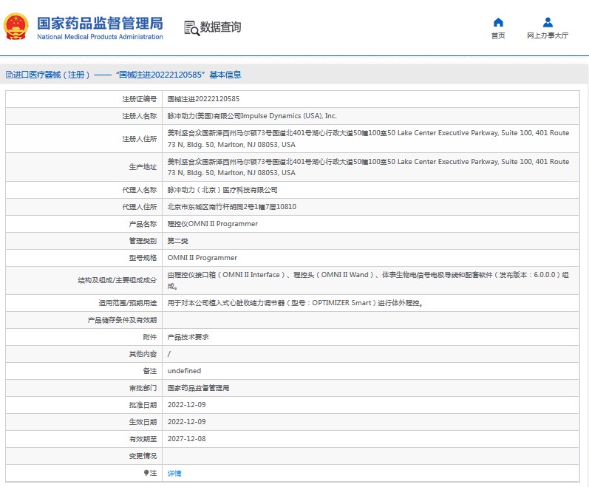This screenshot has height=487, width=589.
Task: Click the 注册人名称 row label
Action: coord(140,116)
